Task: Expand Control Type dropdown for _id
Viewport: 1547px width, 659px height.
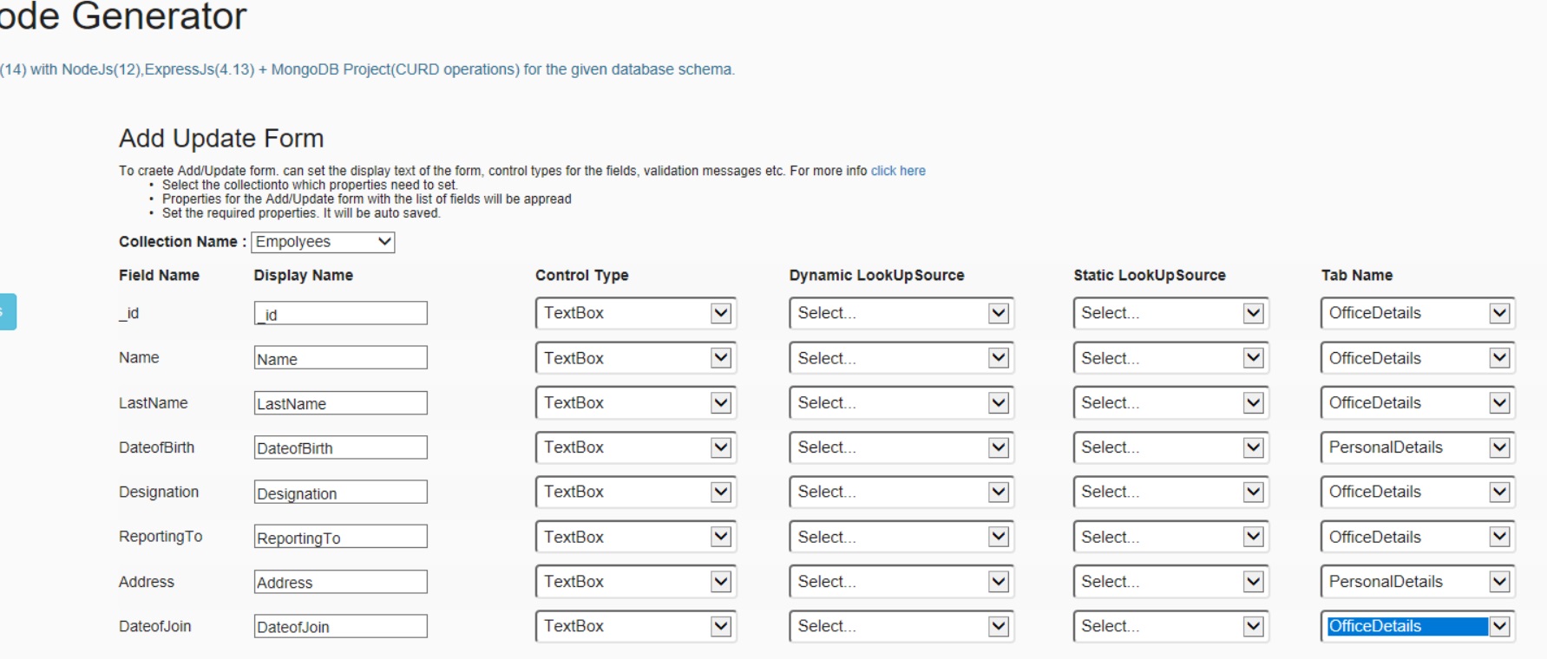Action: (x=635, y=313)
